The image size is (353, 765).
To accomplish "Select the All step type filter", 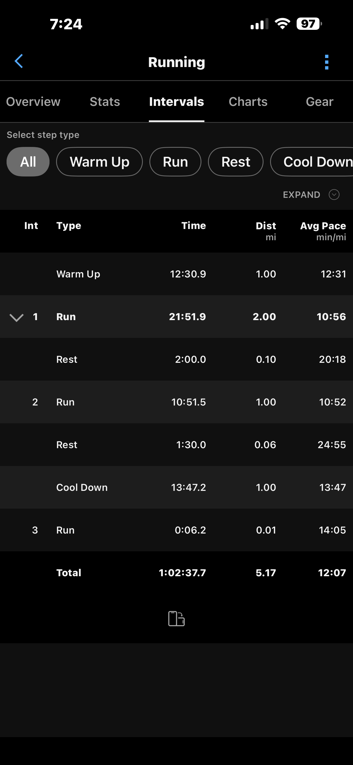I will pos(28,162).
